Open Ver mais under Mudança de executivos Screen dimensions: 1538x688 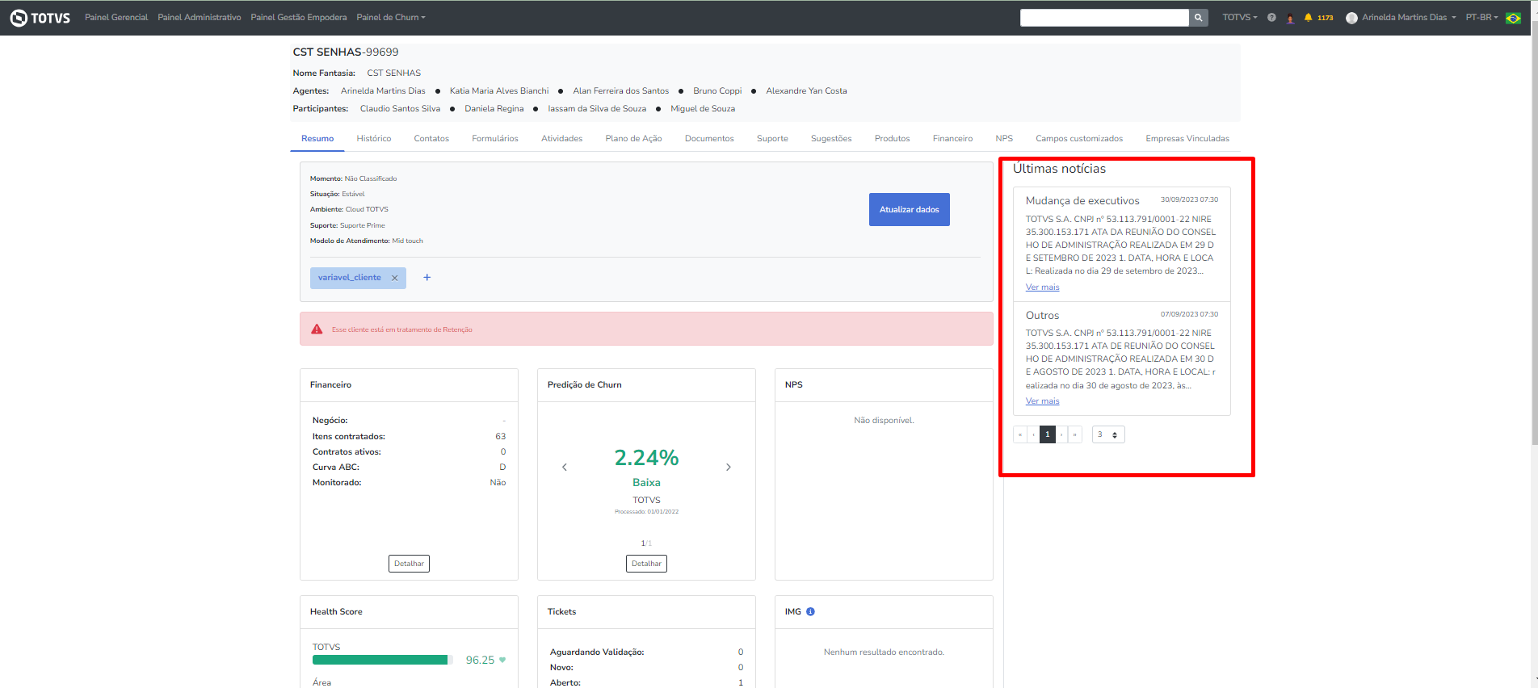pos(1043,287)
